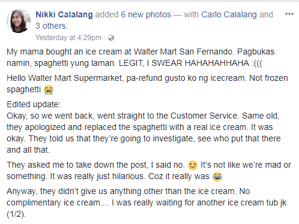Click the globe public privacy icon

click(111, 38)
